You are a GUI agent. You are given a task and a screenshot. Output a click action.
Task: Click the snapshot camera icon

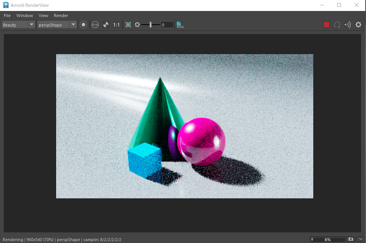pos(350,239)
